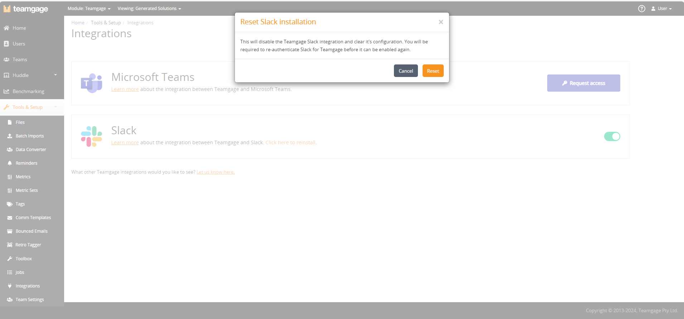Screen dimensions: 684x319
Task: Close the Reset Slack installation dialog
Action: point(441,22)
